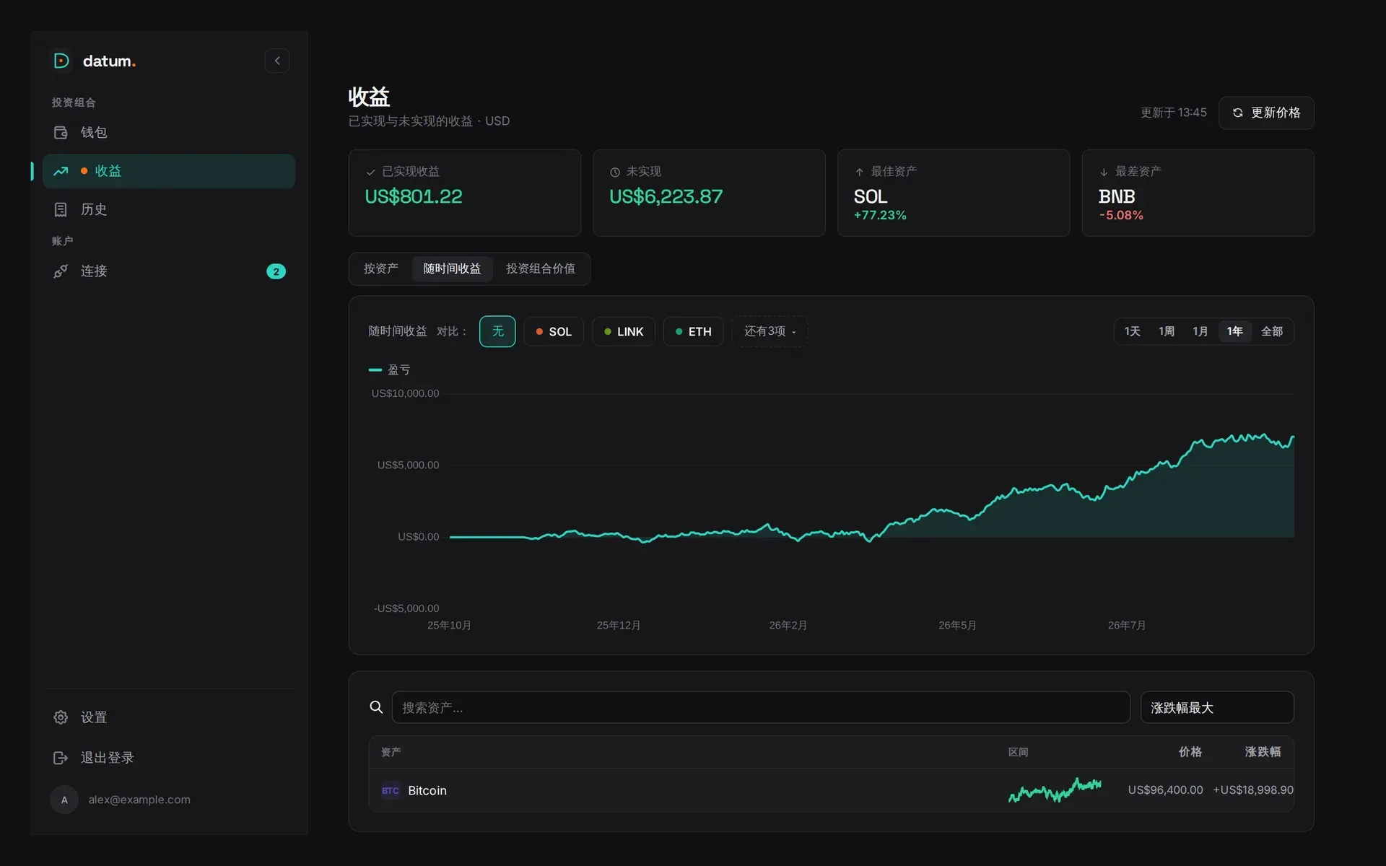
Task: Switch to the 按资产 tab
Action: (380, 268)
